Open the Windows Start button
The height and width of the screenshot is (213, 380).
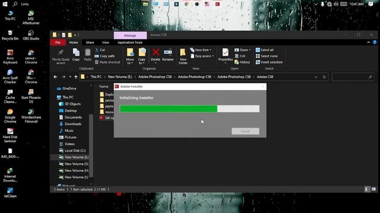pos(5,4)
